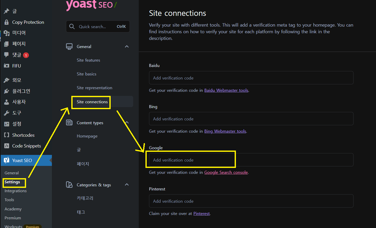Image resolution: width=376 pixels, height=228 pixels.
Task: Focus the Baidu verification code field
Action: (251, 78)
